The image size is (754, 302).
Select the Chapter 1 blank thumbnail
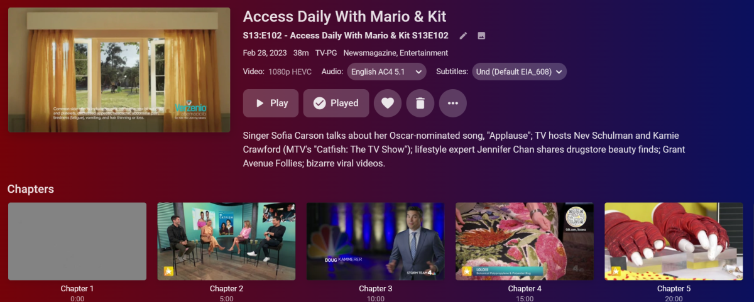pyautogui.click(x=77, y=241)
